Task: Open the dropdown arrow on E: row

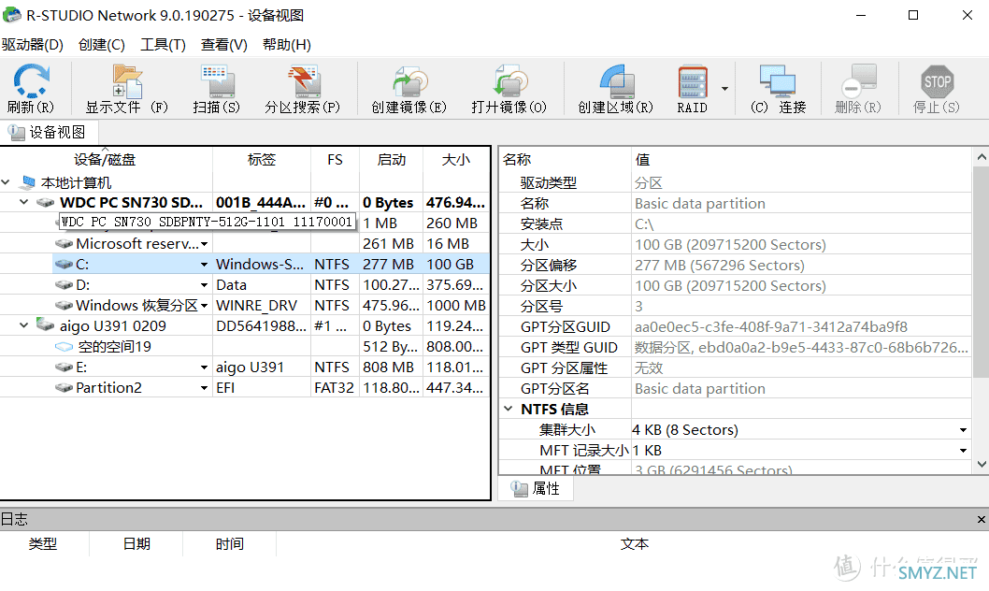Action: coord(205,368)
